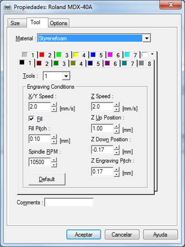Select the teal color 7 tab
This screenshot has width=185, height=247.
pyautogui.click(x=129, y=64)
